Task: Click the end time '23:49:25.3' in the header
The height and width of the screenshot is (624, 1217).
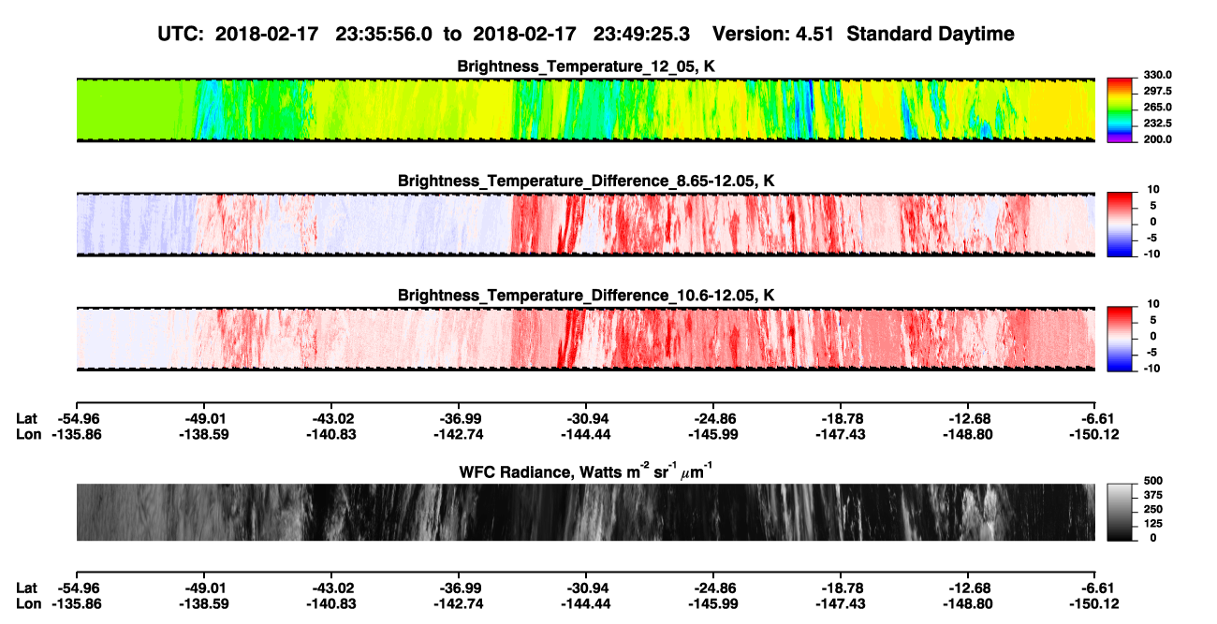Action: pyautogui.click(x=641, y=34)
